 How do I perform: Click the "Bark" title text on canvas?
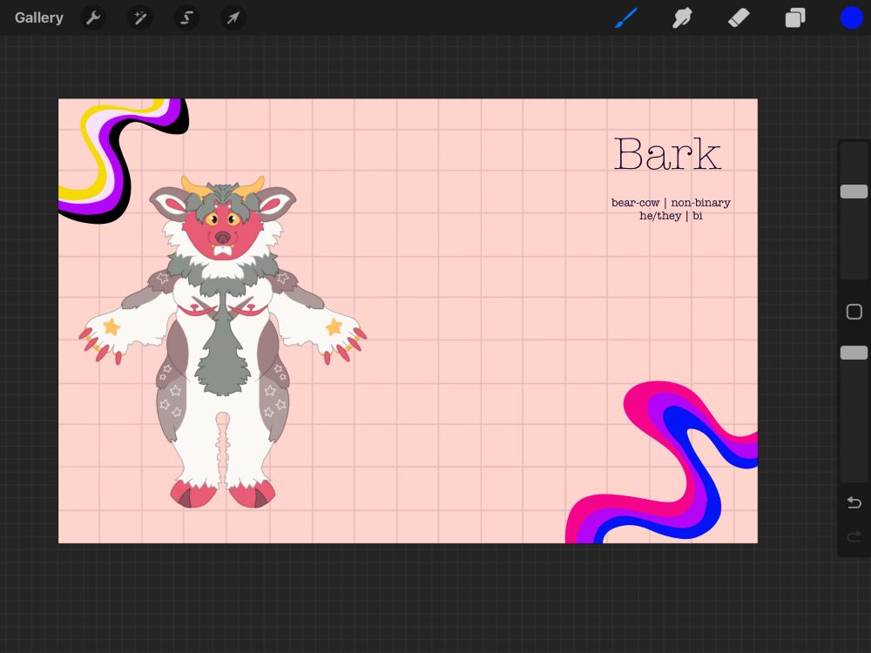point(668,154)
